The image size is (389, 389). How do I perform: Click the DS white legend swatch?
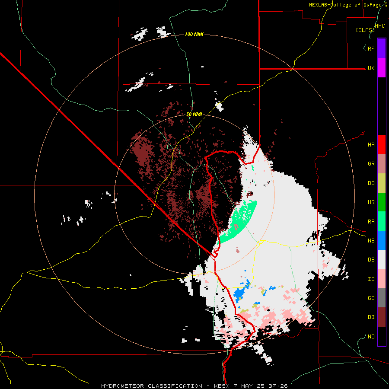coord(382,259)
